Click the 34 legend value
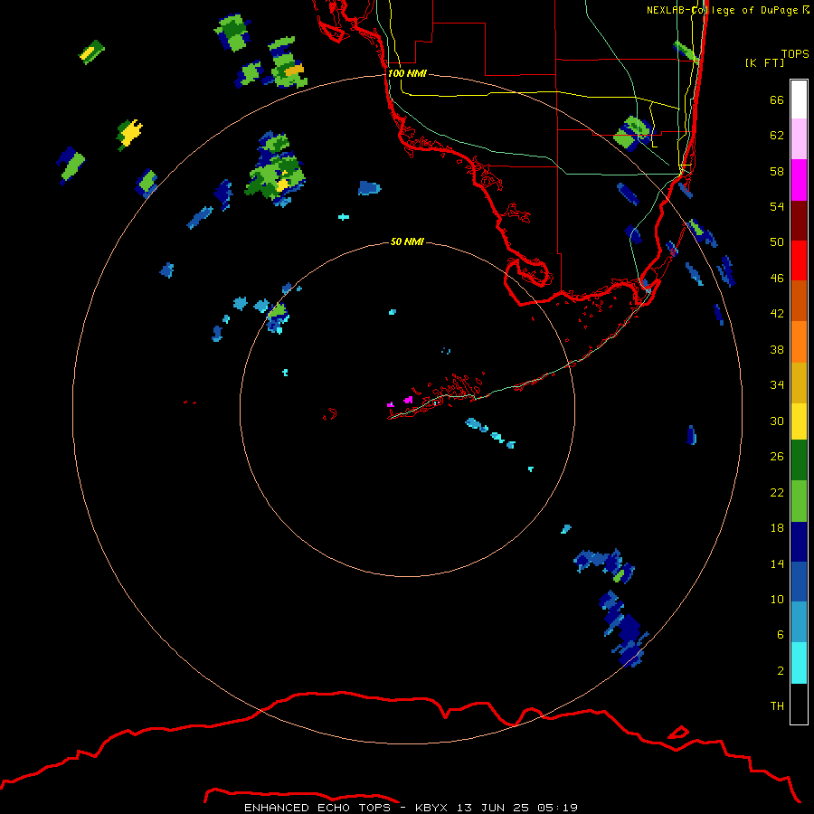This screenshot has height=814, width=814. coord(777,385)
